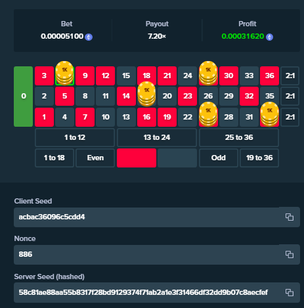The image size is (304, 308).
Task: Bet on 19 to 36
Action: tap(259, 158)
